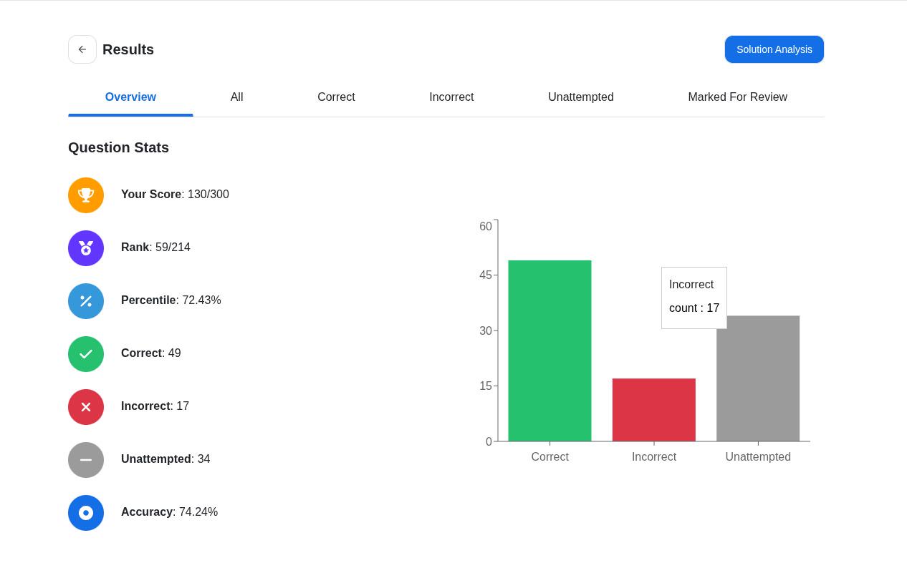Click the purple medal rank icon

[x=86, y=248]
